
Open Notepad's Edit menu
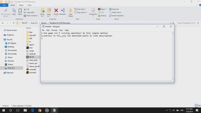click(48, 30)
